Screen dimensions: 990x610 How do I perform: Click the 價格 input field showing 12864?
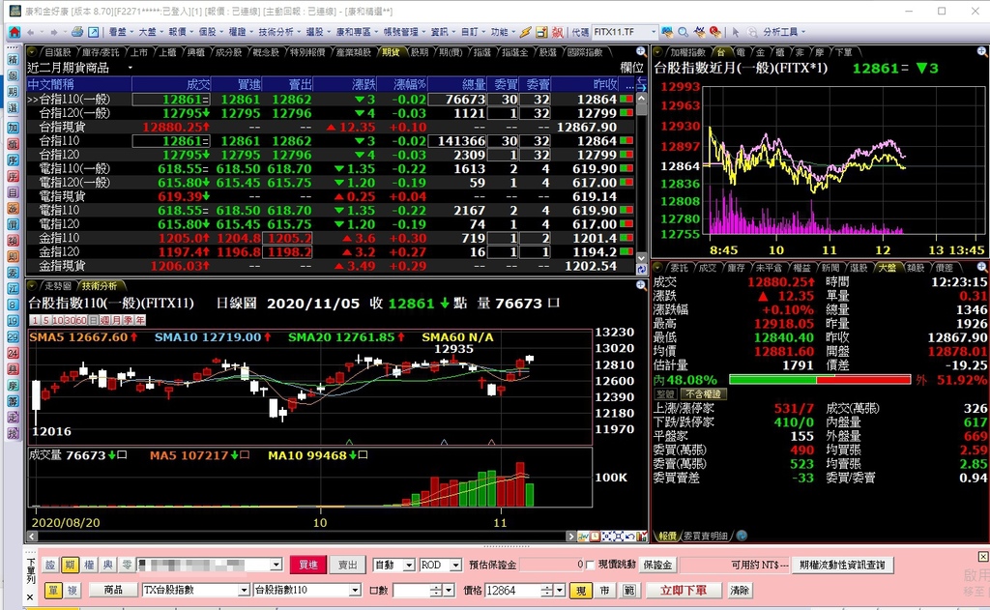pos(512,591)
